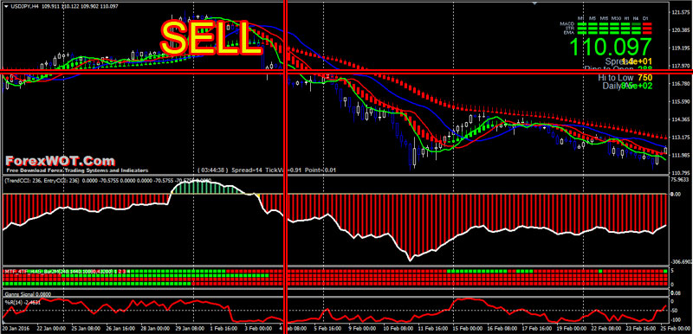
Task: Click the 113.175 price scale label
Action: click(x=681, y=138)
